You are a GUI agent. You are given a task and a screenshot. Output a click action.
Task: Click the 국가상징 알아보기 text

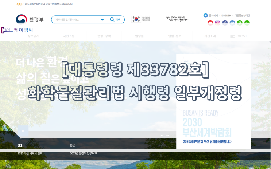click(x=146, y=19)
